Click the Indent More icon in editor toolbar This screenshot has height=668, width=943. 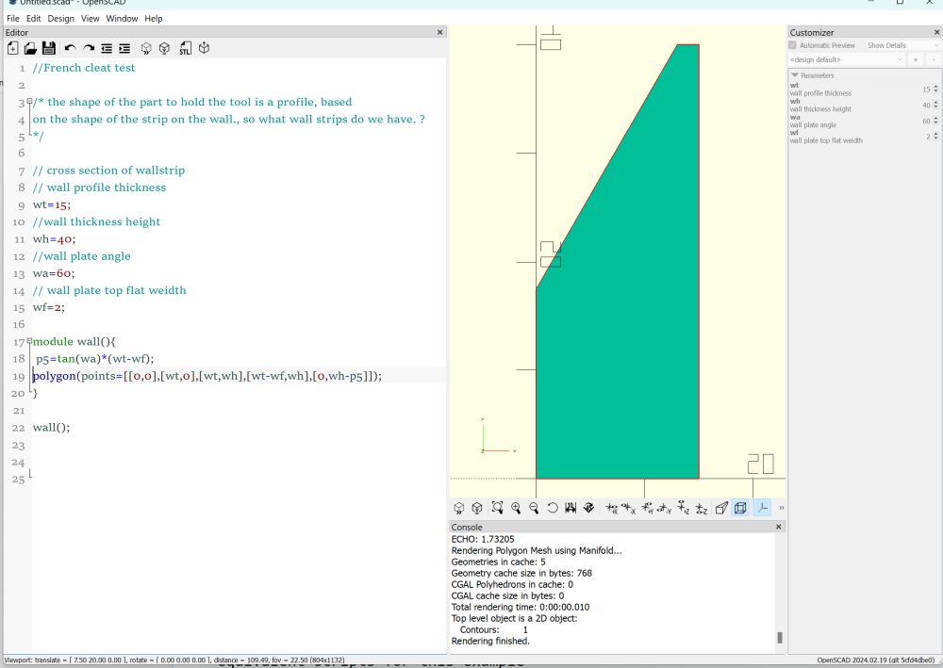coord(124,48)
